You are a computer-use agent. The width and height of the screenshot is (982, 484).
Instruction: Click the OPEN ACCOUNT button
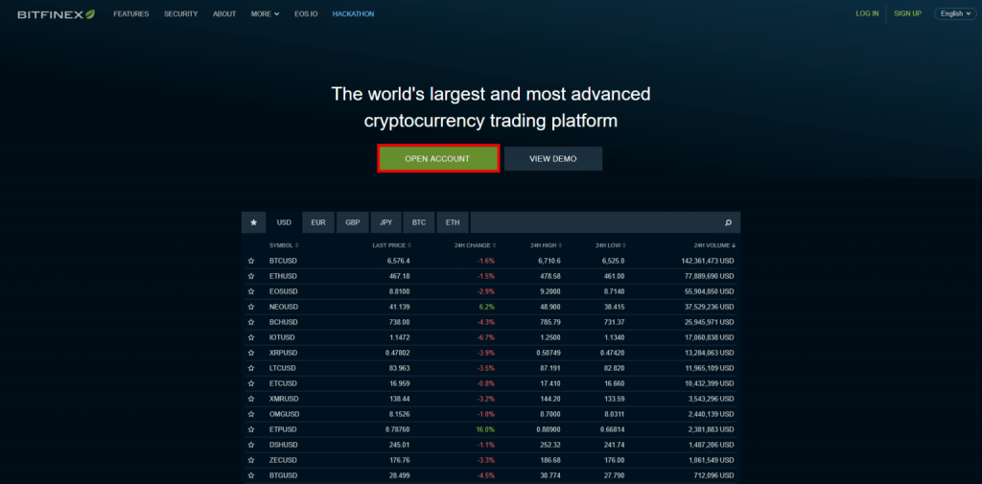(x=437, y=158)
